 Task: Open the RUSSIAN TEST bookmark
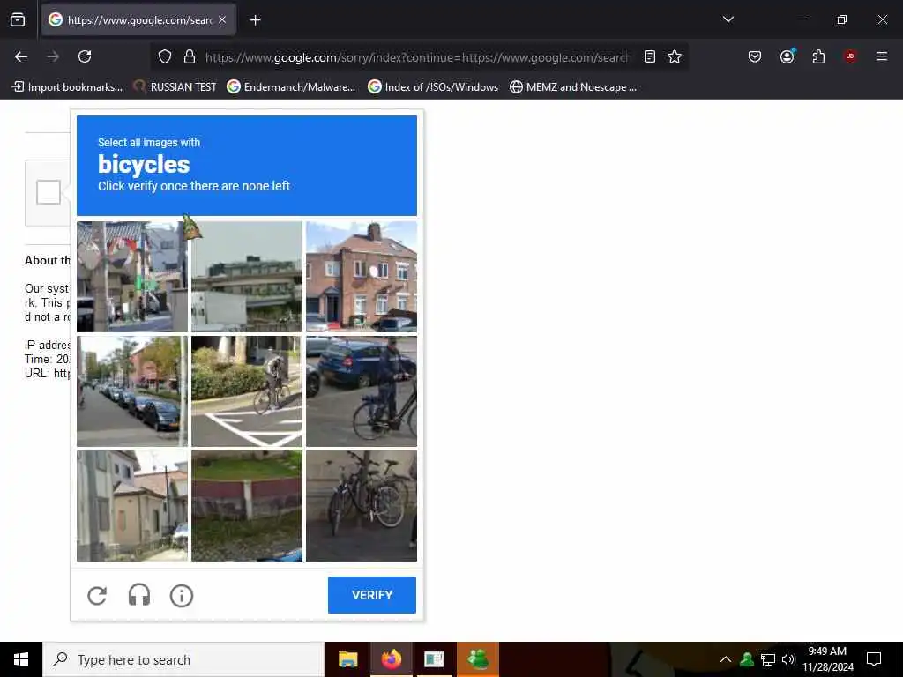(x=175, y=87)
